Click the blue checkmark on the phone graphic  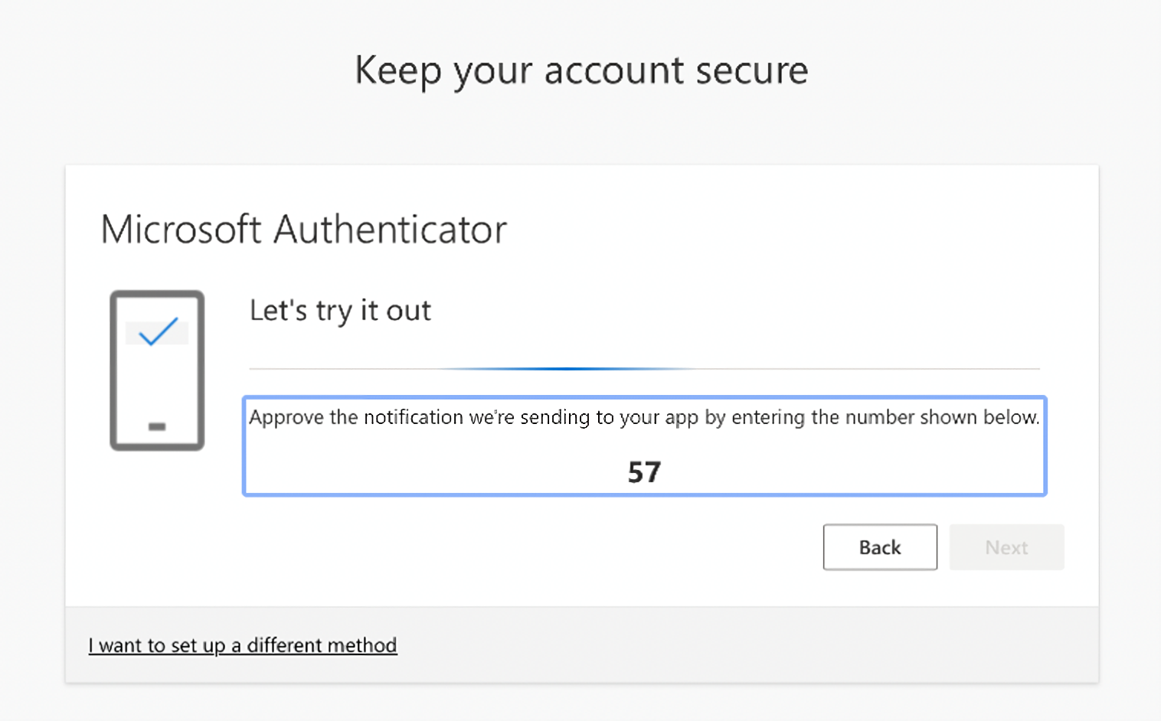point(159,331)
